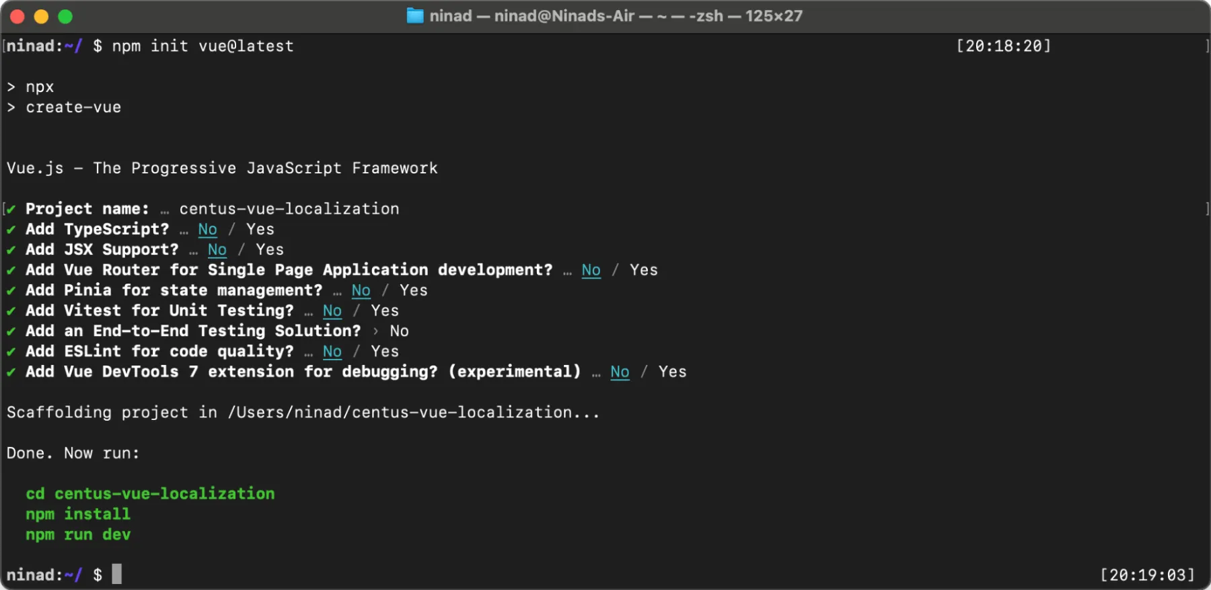Click 'Yes' option for Add JSX Support

[270, 250]
